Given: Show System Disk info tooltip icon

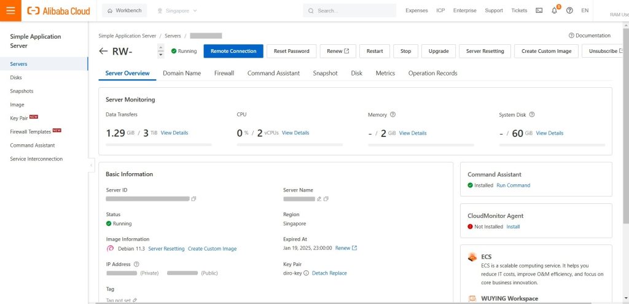Looking at the screenshot, I should click(x=532, y=115).
